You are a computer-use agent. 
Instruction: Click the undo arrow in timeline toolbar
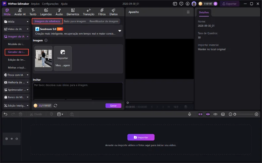(x=6, y=114)
